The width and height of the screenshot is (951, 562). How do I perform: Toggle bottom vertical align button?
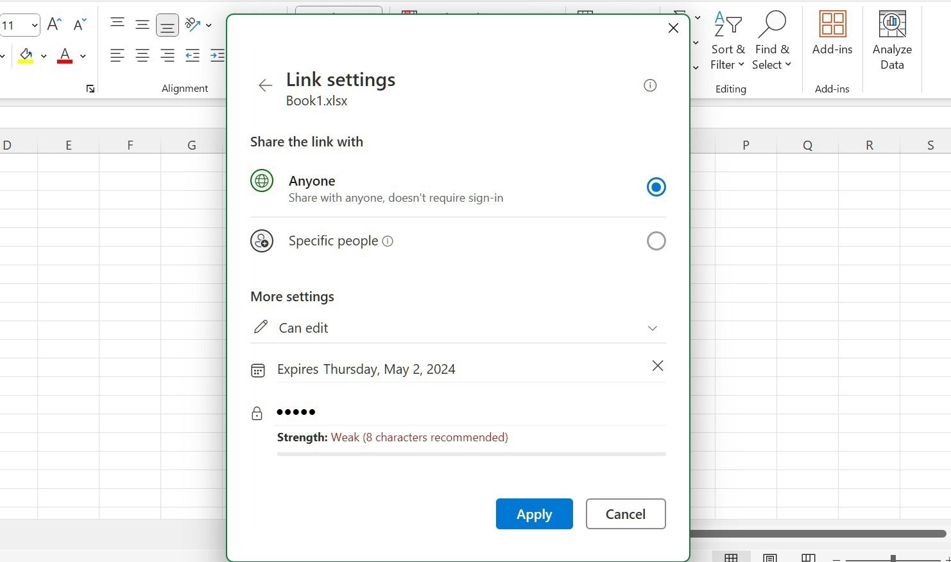(167, 26)
